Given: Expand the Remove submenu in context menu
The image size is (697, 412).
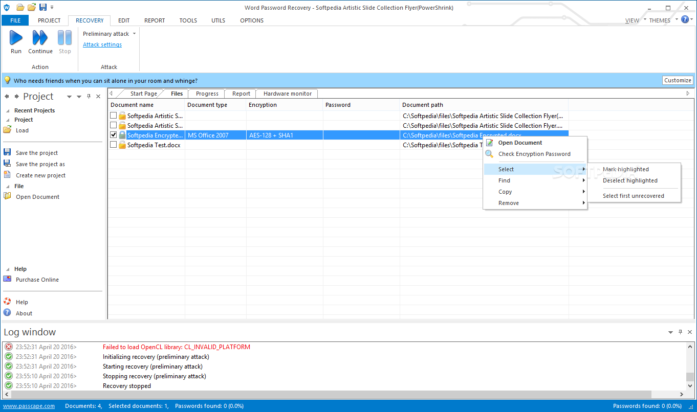Looking at the screenshot, I should point(535,203).
